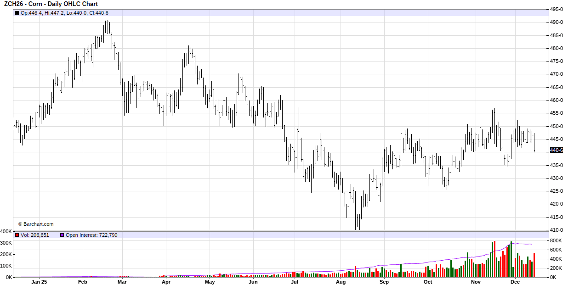The width and height of the screenshot is (568, 296).
Task: Click the purple Open Interest legend square
Action: coord(62,235)
